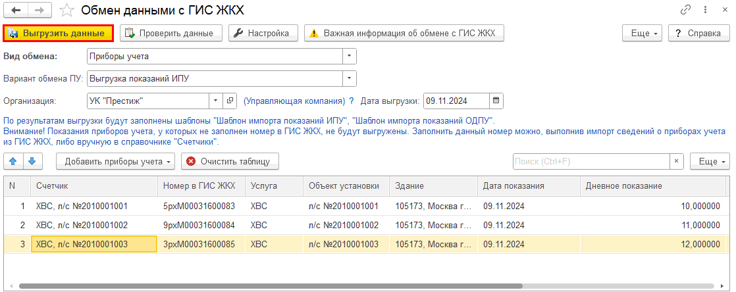Expand the Вид обмена dropdown
Image resolution: width=736 pixels, height=292 pixels.
click(x=349, y=56)
